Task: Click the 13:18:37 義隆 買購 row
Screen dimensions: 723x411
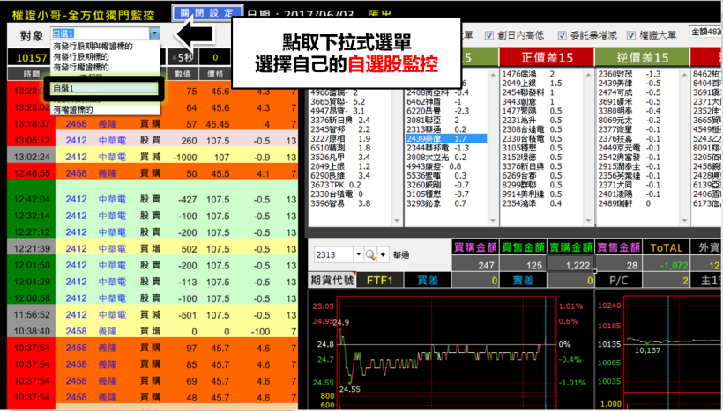Action: pyautogui.click(x=153, y=124)
